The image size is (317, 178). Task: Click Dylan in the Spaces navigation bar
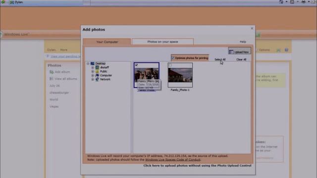(x=51, y=49)
